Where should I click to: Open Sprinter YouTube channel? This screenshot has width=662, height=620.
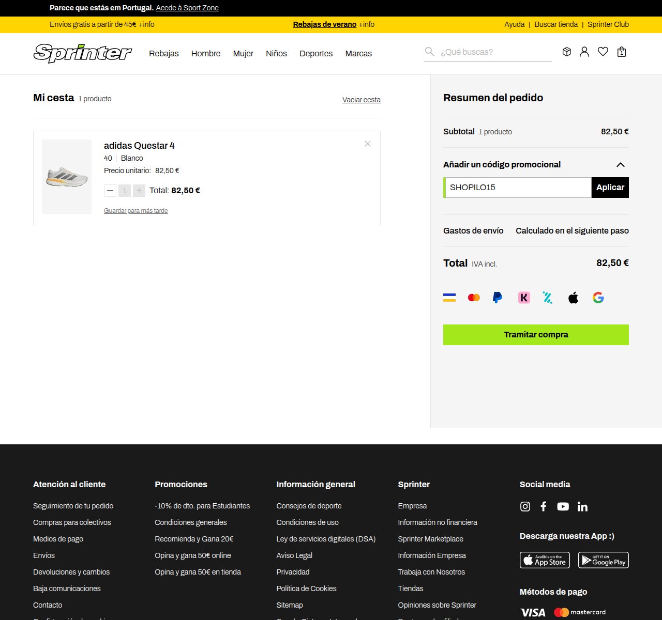563,507
